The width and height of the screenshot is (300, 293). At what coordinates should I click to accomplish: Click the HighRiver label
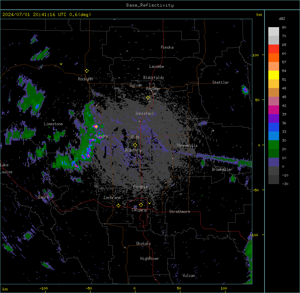coord(150,259)
